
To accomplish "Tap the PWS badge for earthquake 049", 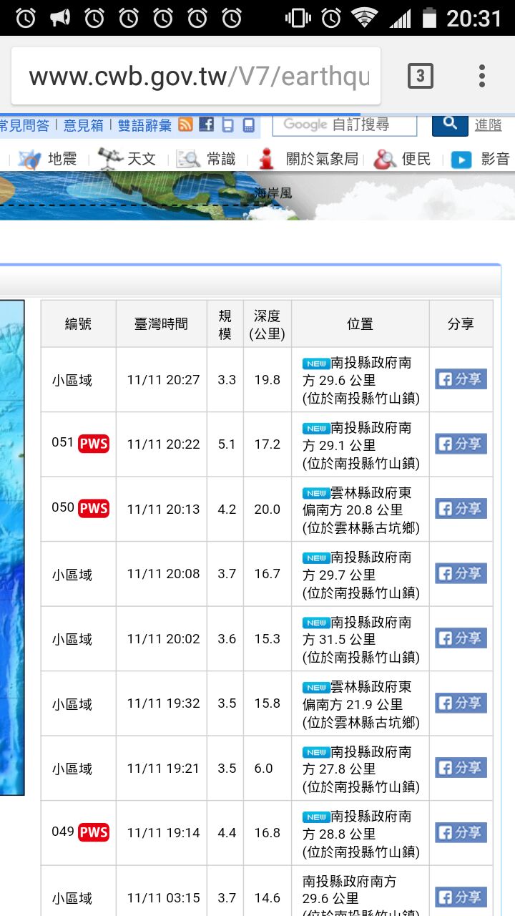I will [x=94, y=832].
